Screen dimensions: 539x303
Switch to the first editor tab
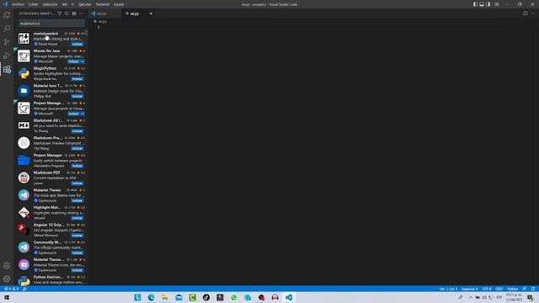pyautogui.click(x=105, y=13)
